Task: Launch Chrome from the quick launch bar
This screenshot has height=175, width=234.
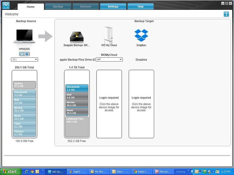Action: 32,171
